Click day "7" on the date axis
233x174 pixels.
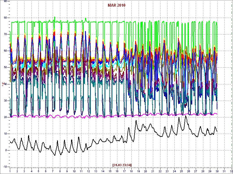53,171
